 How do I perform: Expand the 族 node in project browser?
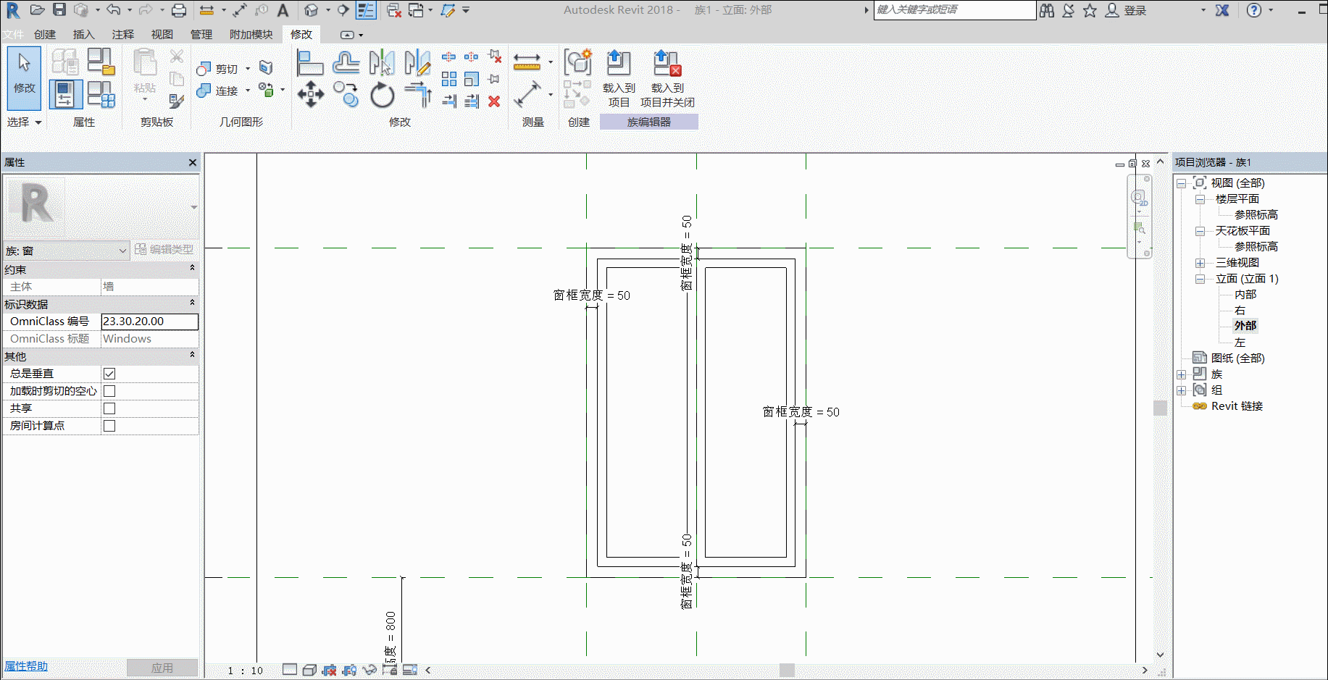pyautogui.click(x=1182, y=374)
